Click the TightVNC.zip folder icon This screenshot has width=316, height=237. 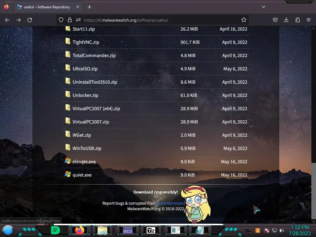click(x=68, y=41)
